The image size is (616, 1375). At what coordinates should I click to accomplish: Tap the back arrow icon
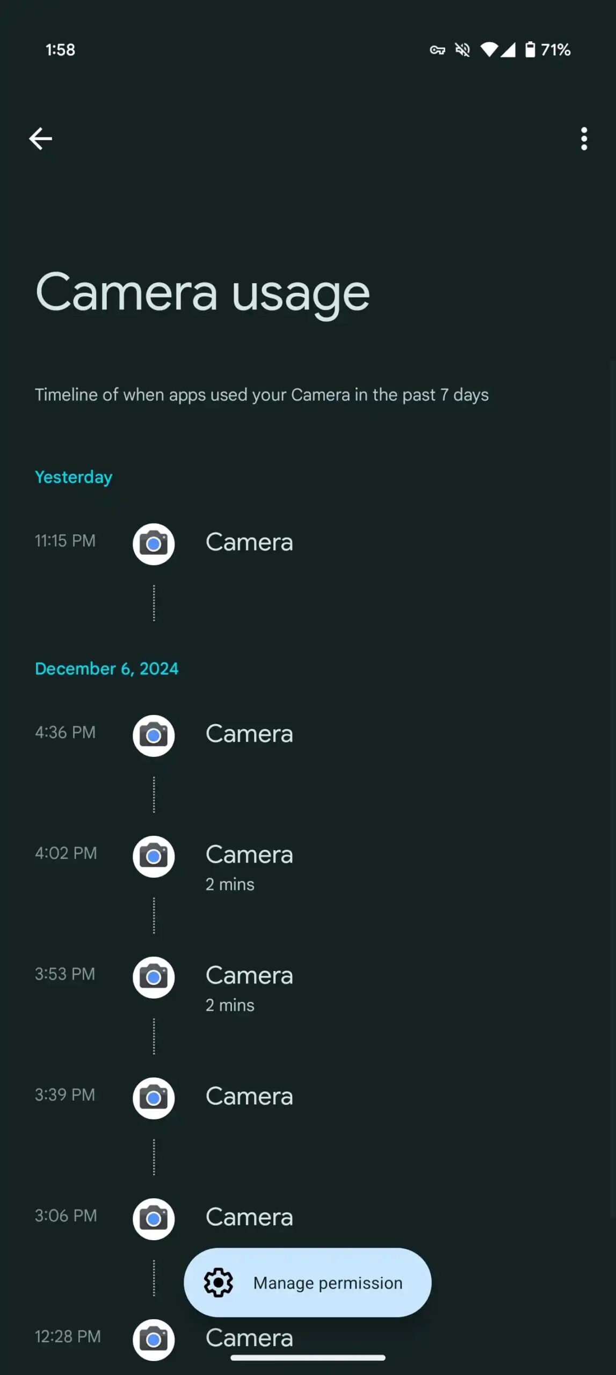point(40,139)
